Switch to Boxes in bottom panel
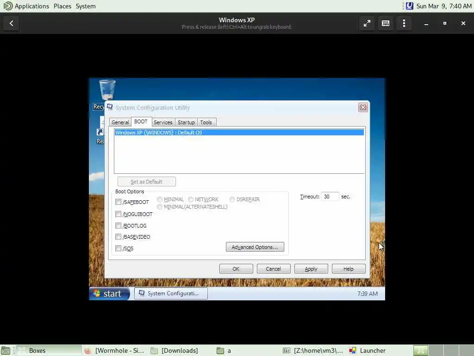474x356 pixels. click(x=49, y=350)
